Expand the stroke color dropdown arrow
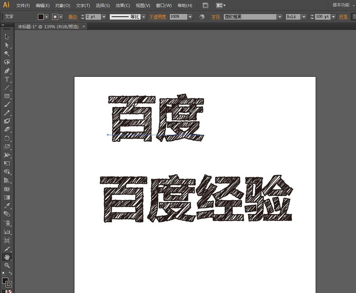Image resolution: width=356 pixels, height=293 pixels. [61, 17]
